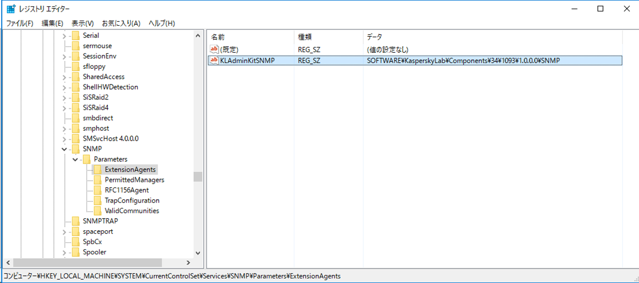Open the ファイル(F) menu
Viewport: 639px width, 283px height.
click(20, 23)
